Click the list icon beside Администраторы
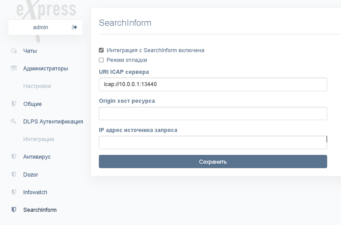Viewport: 341px width, 225px height. pyautogui.click(x=14, y=68)
